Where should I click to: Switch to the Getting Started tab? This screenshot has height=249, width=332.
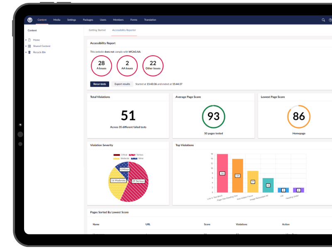(97, 30)
